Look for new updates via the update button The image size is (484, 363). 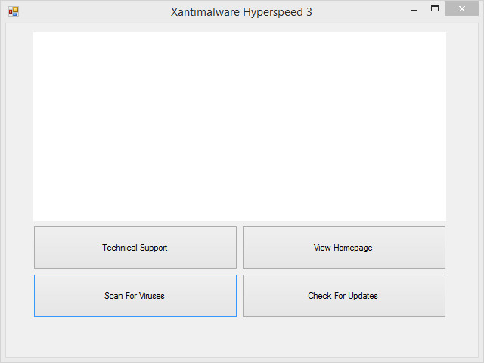coord(344,296)
